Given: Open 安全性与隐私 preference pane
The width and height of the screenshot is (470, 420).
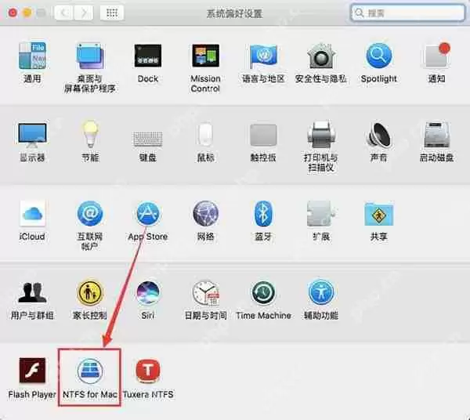Looking at the screenshot, I should click(x=320, y=56).
